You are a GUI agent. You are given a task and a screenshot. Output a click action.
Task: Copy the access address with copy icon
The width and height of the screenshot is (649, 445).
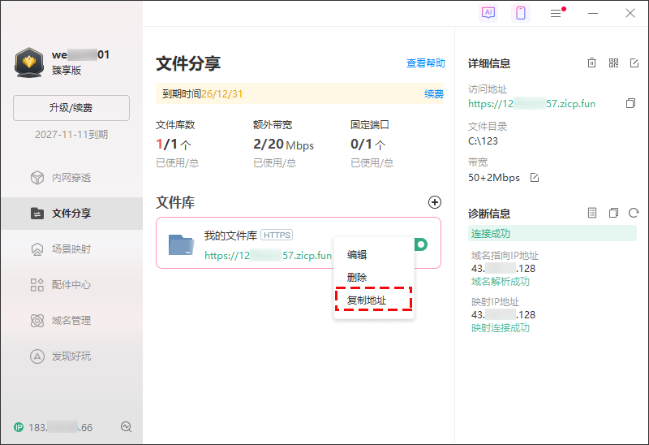pos(630,104)
